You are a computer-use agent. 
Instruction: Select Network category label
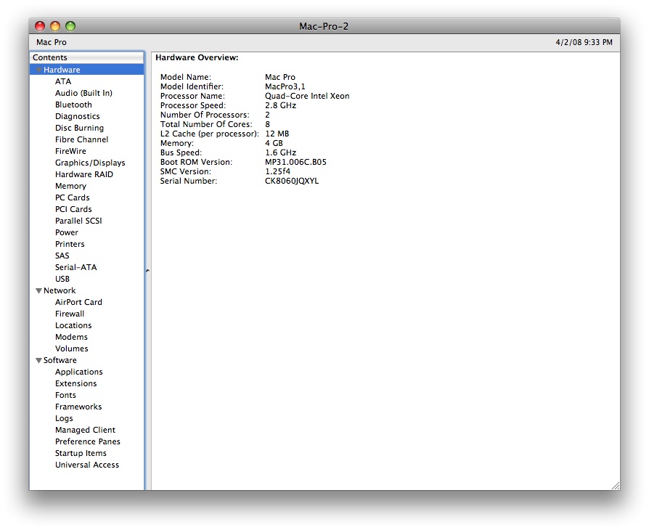click(60, 290)
